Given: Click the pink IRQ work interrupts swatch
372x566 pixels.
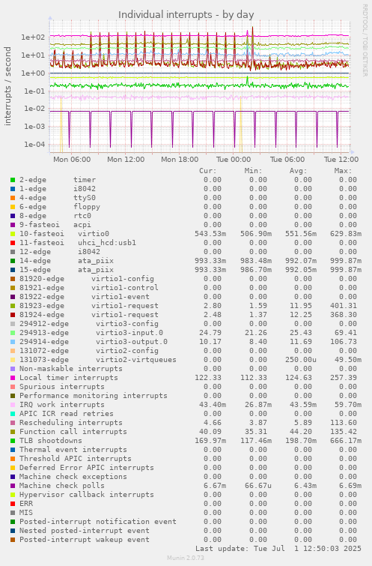Looking at the screenshot, I should pyautogui.click(x=13, y=405).
